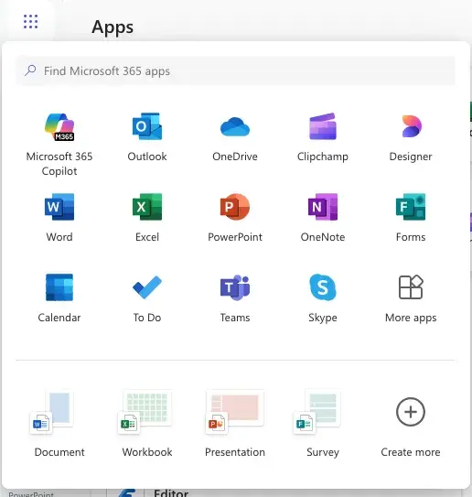
Task: Open Calendar app
Action: pos(59,298)
